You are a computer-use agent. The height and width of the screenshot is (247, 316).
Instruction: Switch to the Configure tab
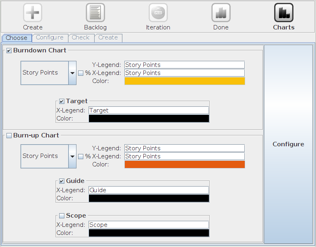50,38
